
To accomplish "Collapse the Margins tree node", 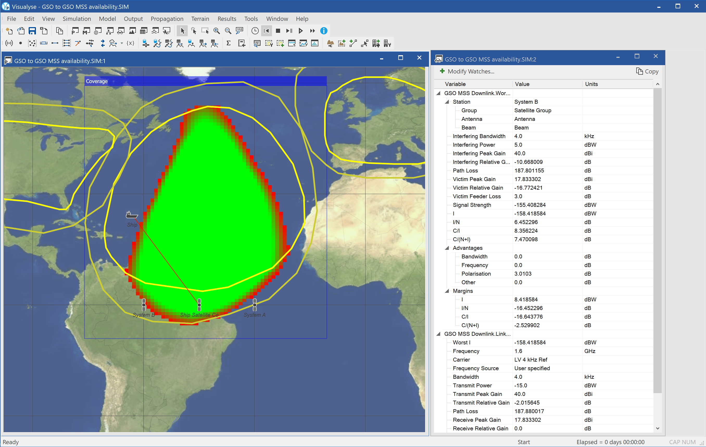I will click(x=447, y=291).
